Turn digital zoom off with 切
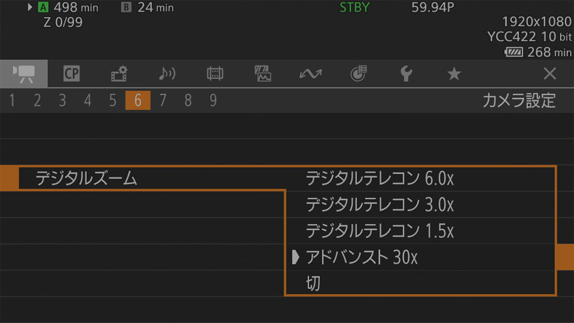This screenshot has width=574, height=323. (x=313, y=284)
